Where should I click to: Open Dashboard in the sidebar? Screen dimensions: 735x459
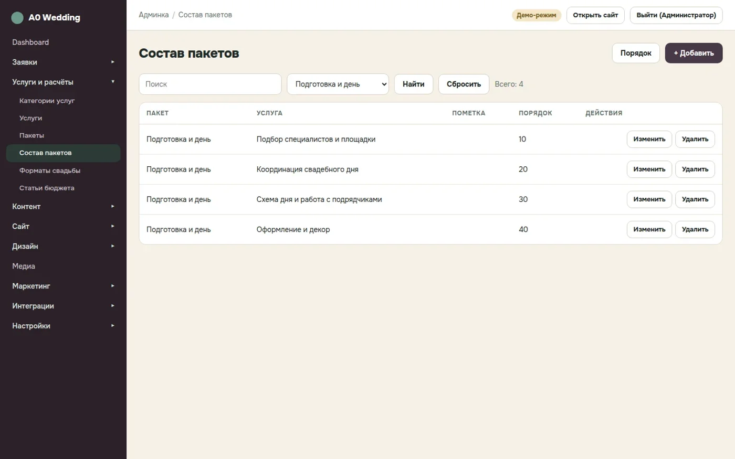[x=63, y=42]
